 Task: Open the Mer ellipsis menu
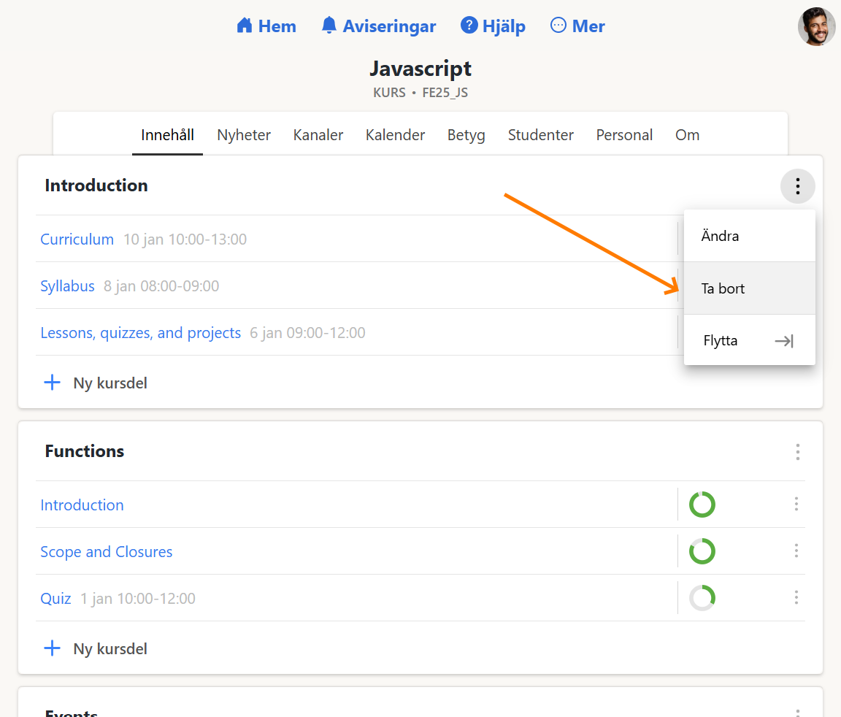(x=558, y=26)
